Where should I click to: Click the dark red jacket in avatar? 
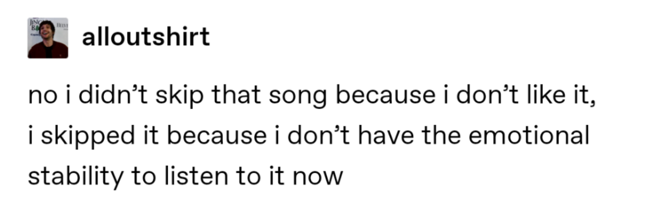[x=48, y=50]
